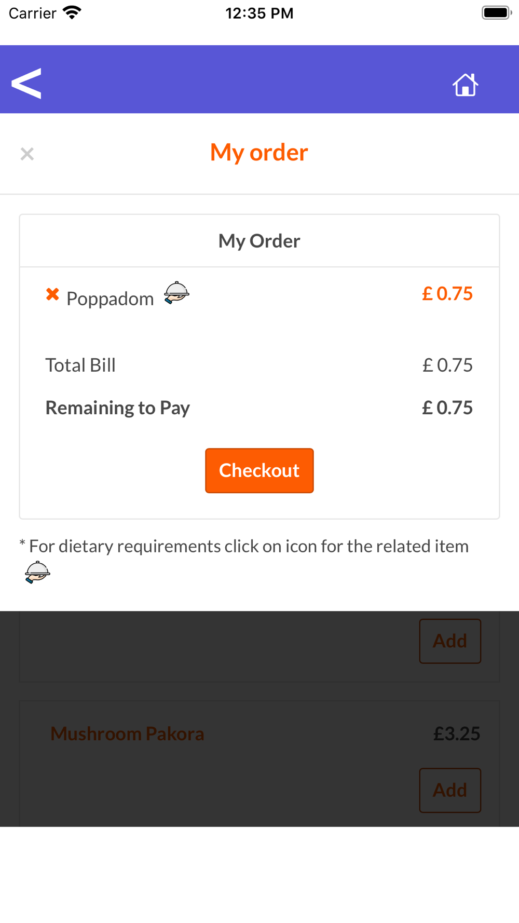Click the My Order card header
Image resolution: width=519 pixels, height=923 pixels.
[259, 241]
